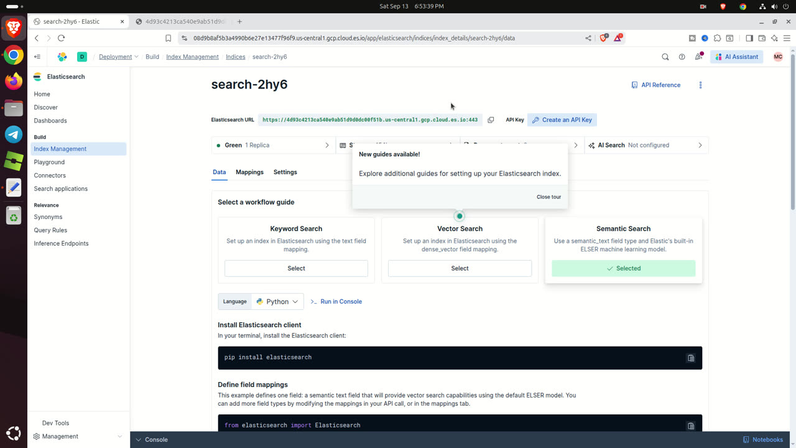The height and width of the screenshot is (448, 796).
Task: Open Notebooks at the bottom right
Action: [x=763, y=439]
